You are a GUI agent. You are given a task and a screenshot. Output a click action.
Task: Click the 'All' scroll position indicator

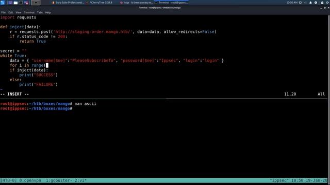coord(321,94)
